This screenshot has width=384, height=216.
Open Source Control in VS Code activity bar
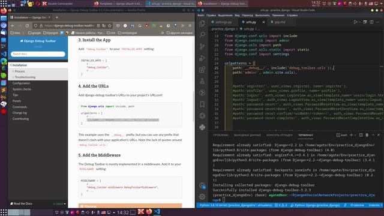point(202,46)
